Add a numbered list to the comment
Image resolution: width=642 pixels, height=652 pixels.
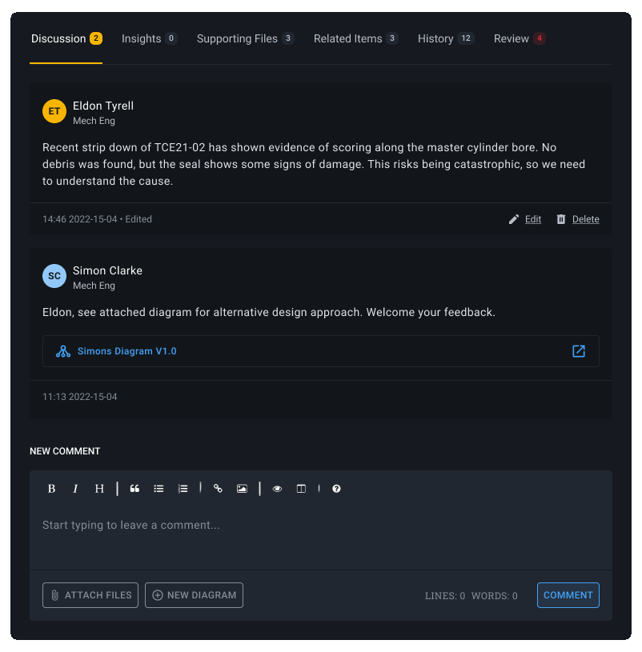[x=183, y=489]
